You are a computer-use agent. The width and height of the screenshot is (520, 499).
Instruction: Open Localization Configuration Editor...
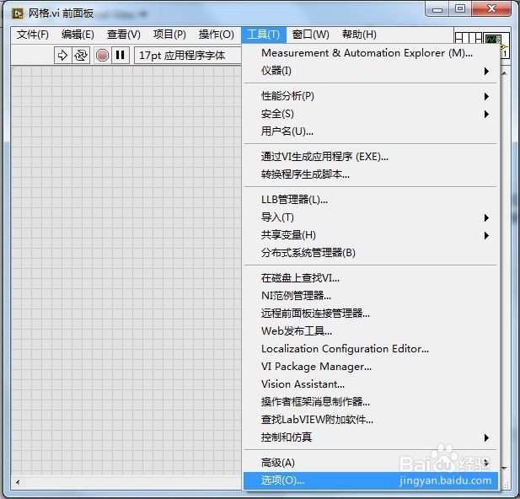[x=371, y=349]
